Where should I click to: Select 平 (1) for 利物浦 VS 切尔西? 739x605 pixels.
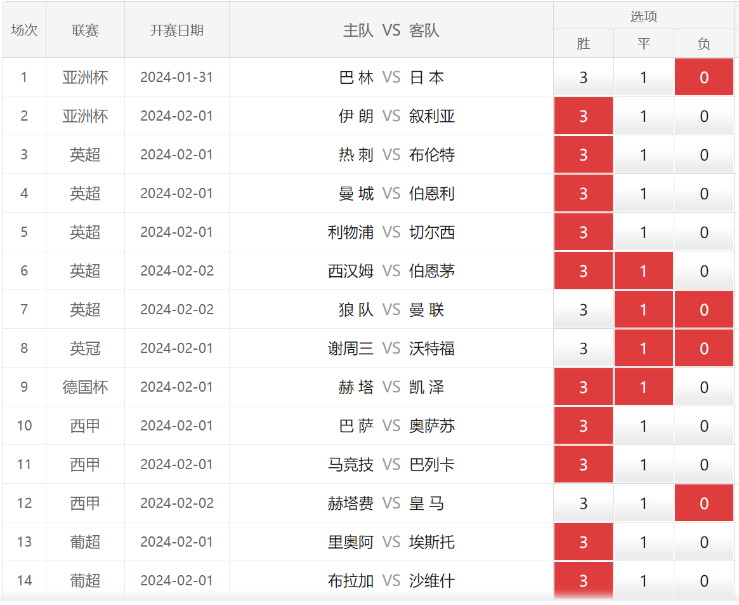tap(644, 232)
